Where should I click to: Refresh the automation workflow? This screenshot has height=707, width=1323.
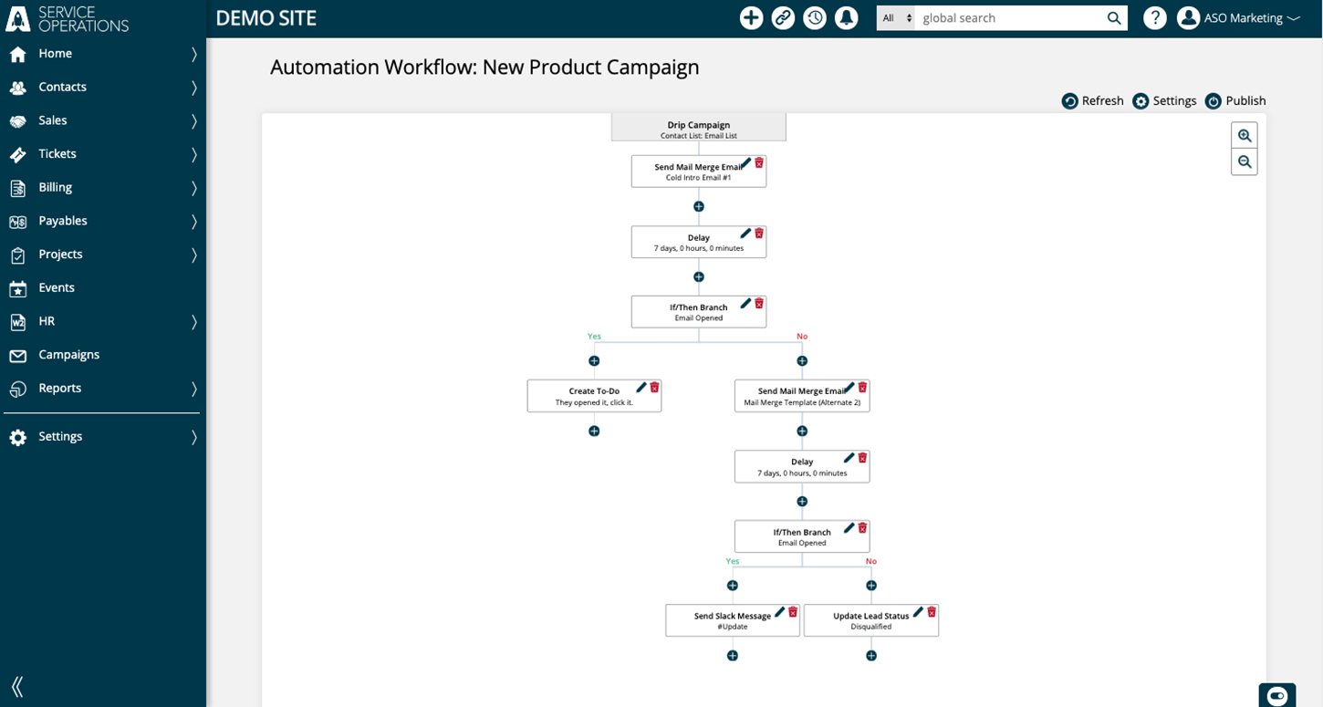1092,100
